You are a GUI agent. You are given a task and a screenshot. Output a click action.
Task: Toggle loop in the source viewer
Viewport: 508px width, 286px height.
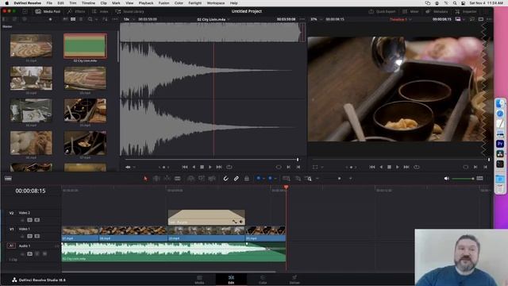[229, 167]
